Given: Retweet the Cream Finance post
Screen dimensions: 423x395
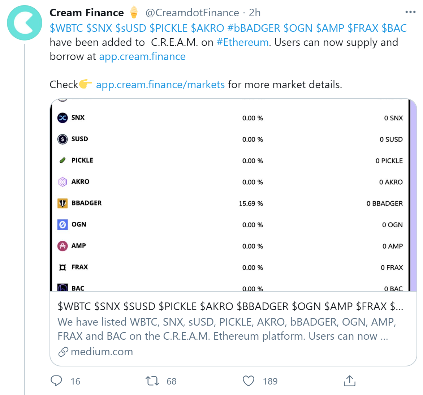Looking at the screenshot, I should (152, 381).
